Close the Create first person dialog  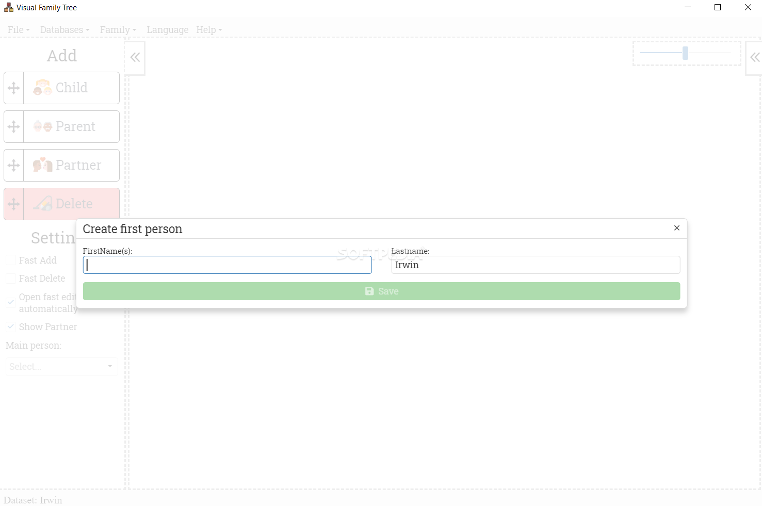(677, 228)
